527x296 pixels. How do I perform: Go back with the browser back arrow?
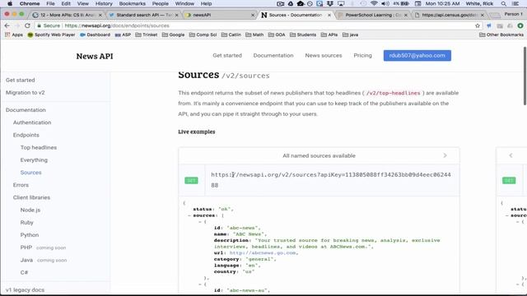click(7, 25)
